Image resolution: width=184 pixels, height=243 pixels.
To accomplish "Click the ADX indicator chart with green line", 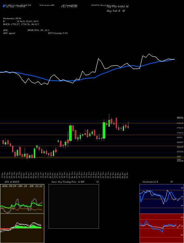I will click(22, 199).
